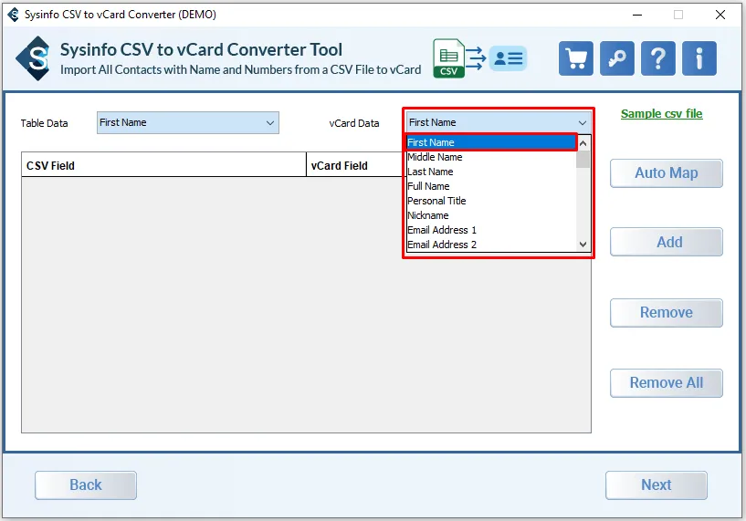This screenshot has width=746, height=521.
Task: Click the vCard Field column header
Action: pos(354,165)
